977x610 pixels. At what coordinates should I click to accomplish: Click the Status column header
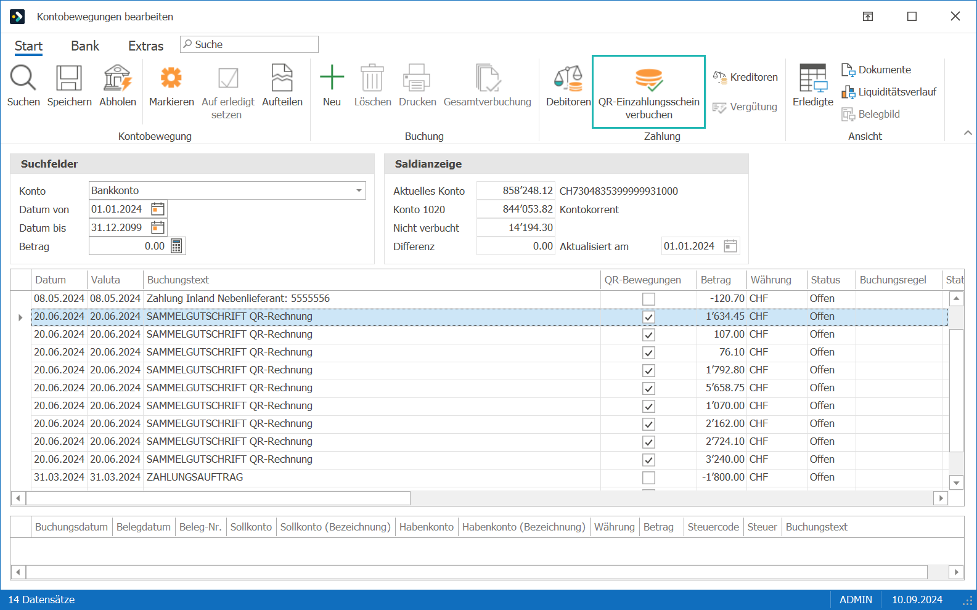pyautogui.click(x=831, y=280)
